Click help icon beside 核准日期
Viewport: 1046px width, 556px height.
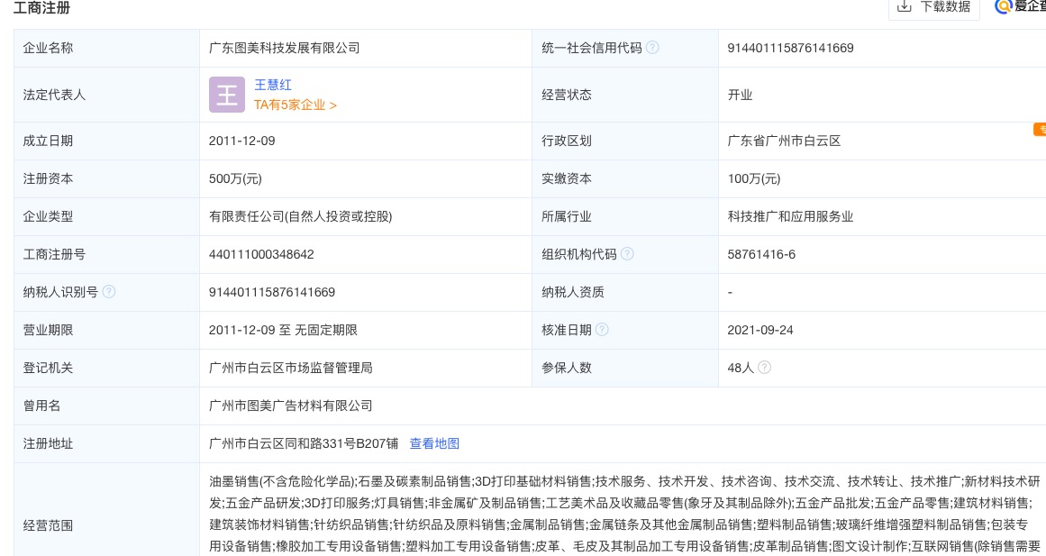point(602,329)
